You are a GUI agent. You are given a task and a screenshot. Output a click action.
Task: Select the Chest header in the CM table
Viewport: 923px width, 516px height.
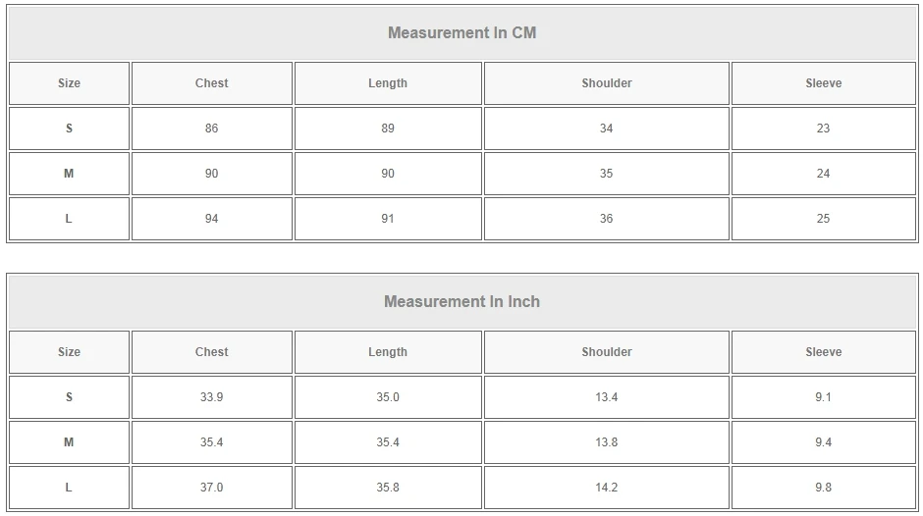click(x=211, y=83)
